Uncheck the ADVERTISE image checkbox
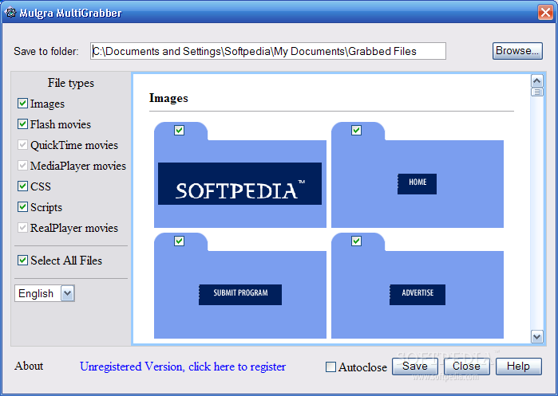The image size is (558, 396). coord(356,241)
